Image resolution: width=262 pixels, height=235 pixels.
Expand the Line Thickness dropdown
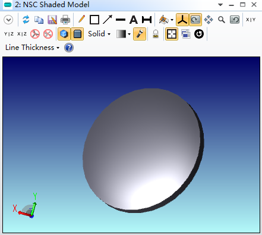tap(32, 48)
